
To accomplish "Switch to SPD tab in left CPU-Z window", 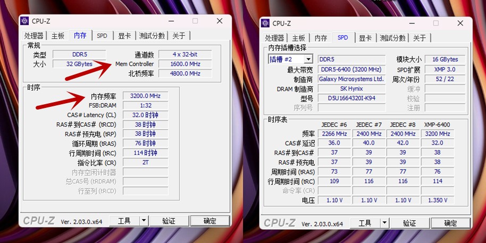I will pyautogui.click(x=102, y=36).
